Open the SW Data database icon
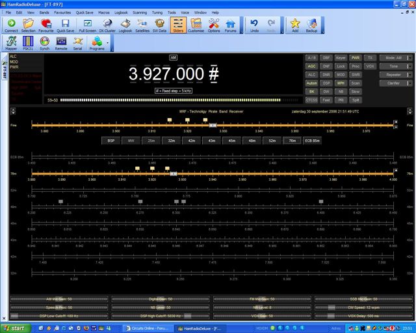The width and height of the screenshot is (416, 333). pos(161,25)
